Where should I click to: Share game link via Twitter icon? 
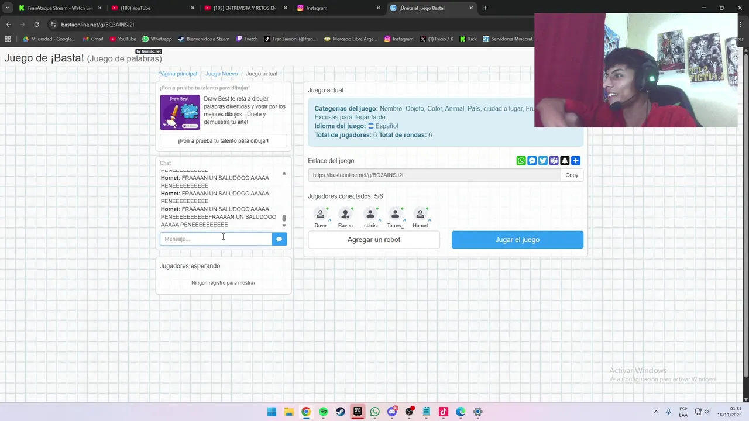pyautogui.click(x=543, y=161)
